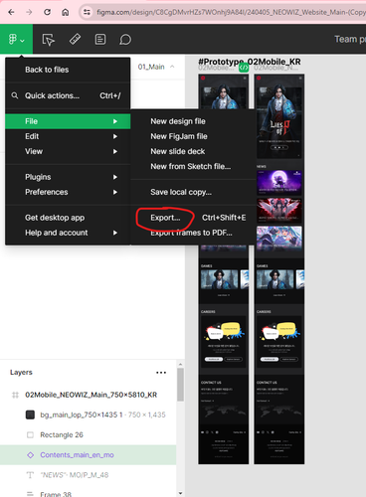The height and width of the screenshot is (497, 366).
Task: Open Help and account submenu
Action: (x=68, y=233)
